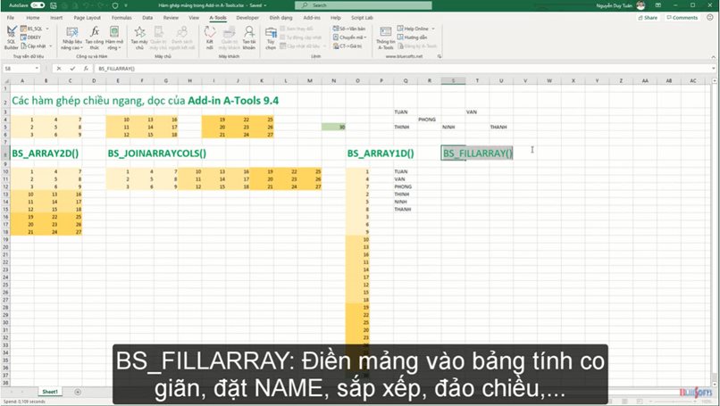Open the File menu
Viewport: 720px width, 406px height.
click(10, 18)
